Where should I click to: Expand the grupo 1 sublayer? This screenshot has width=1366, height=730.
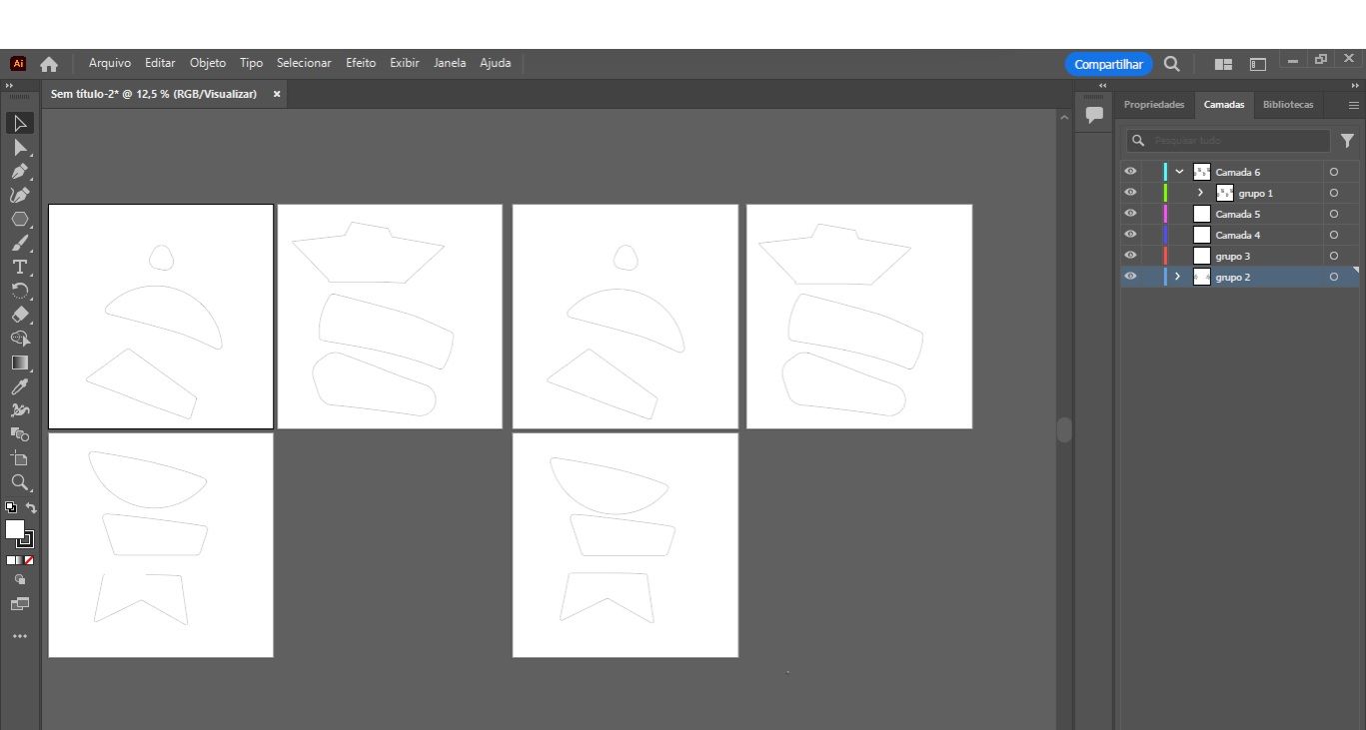[1200, 193]
